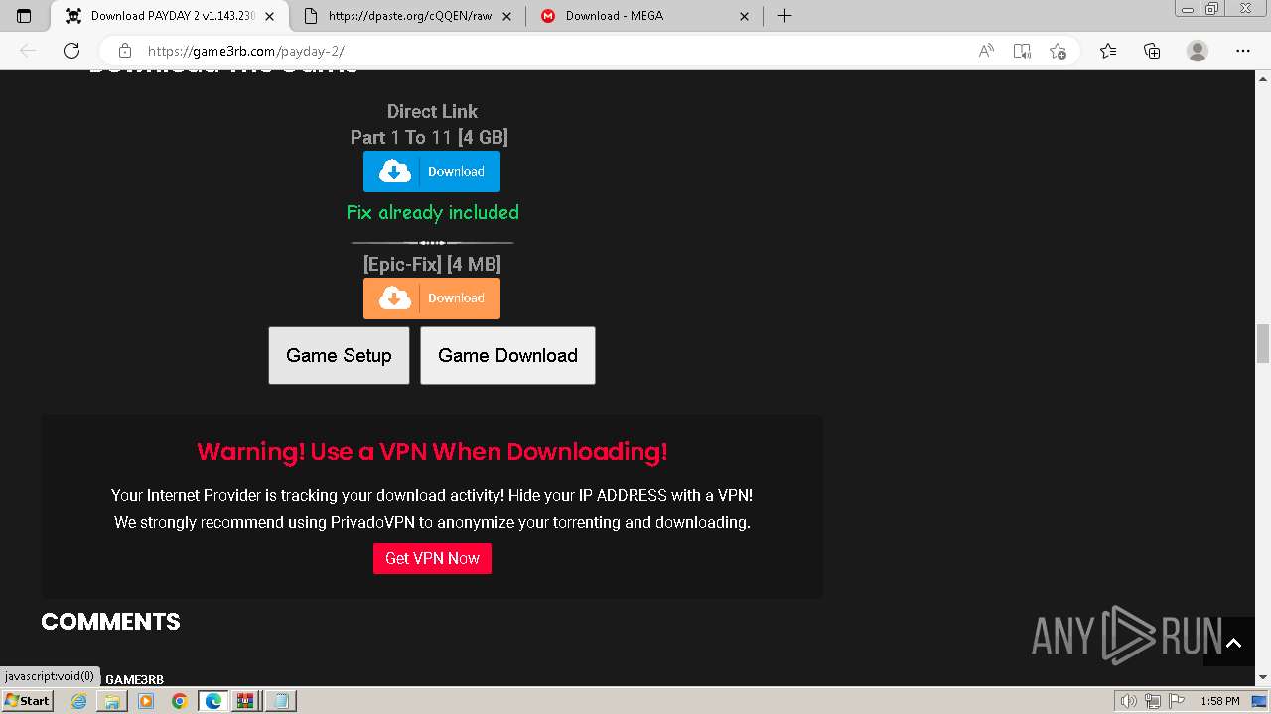Image resolution: width=1271 pixels, height=714 pixels.
Task: Click 'Part 1 To 11 [4 GB]' text
Action: click(429, 137)
